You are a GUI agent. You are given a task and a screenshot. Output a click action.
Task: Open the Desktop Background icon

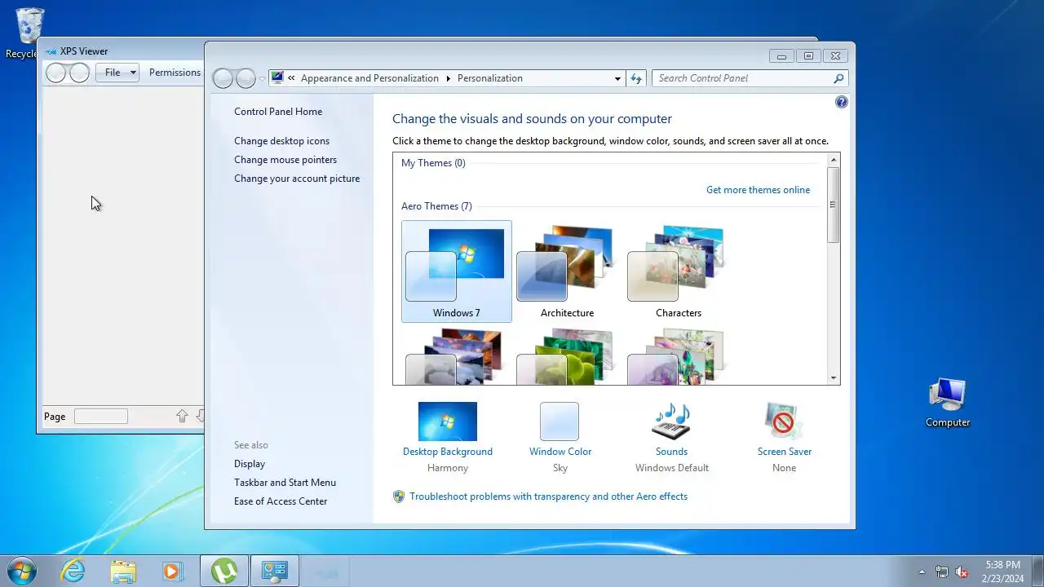tap(447, 421)
